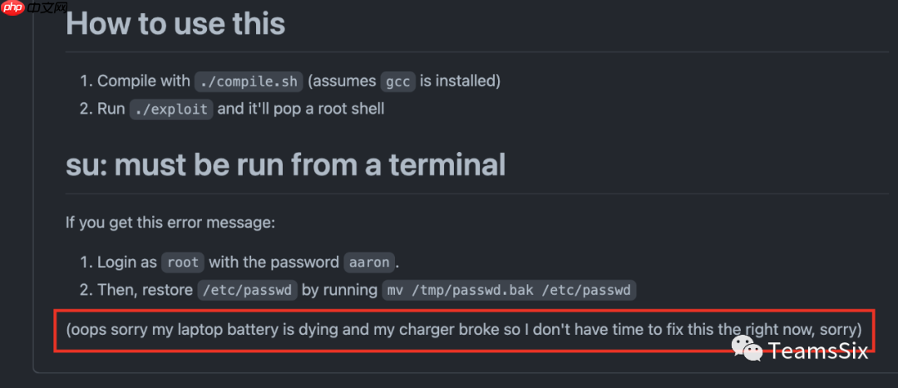Click the "is installed)" text

click(460, 81)
